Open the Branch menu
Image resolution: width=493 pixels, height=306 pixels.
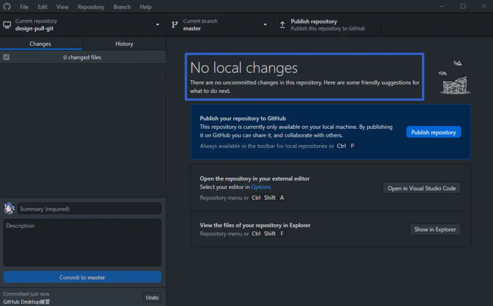(122, 7)
